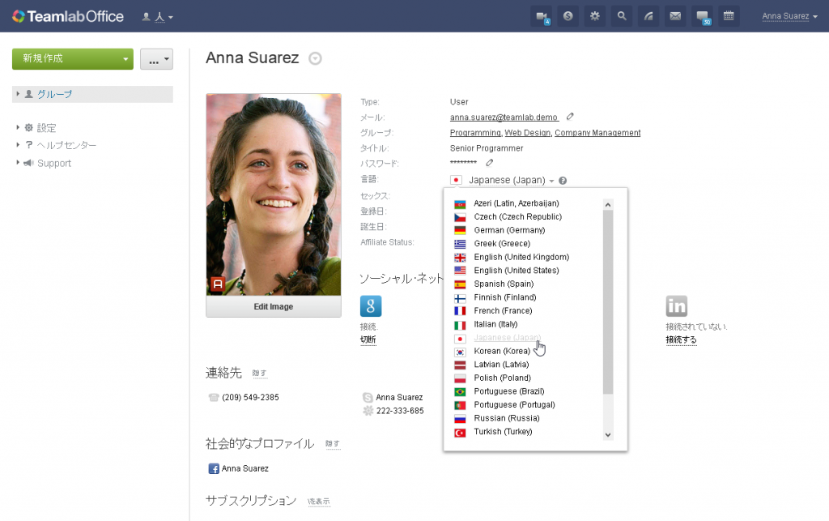The image size is (829, 521).
Task: Open the Web Design group link
Action: [x=527, y=133]
